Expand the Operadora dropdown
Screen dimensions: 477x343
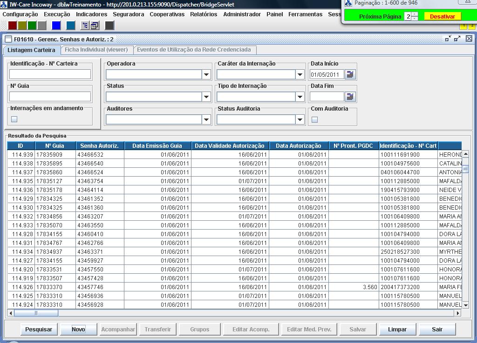206,74
